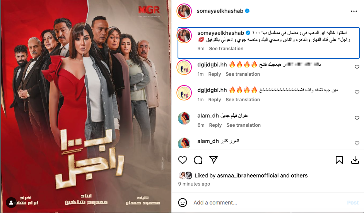Download post using the download arrow icon
This screenshot has height=213, width=364.
click(355, 160)
